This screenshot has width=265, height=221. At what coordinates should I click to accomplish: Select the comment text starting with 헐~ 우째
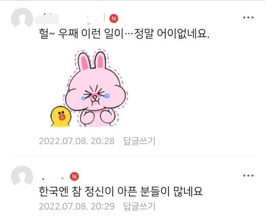(x=124, y=34)
